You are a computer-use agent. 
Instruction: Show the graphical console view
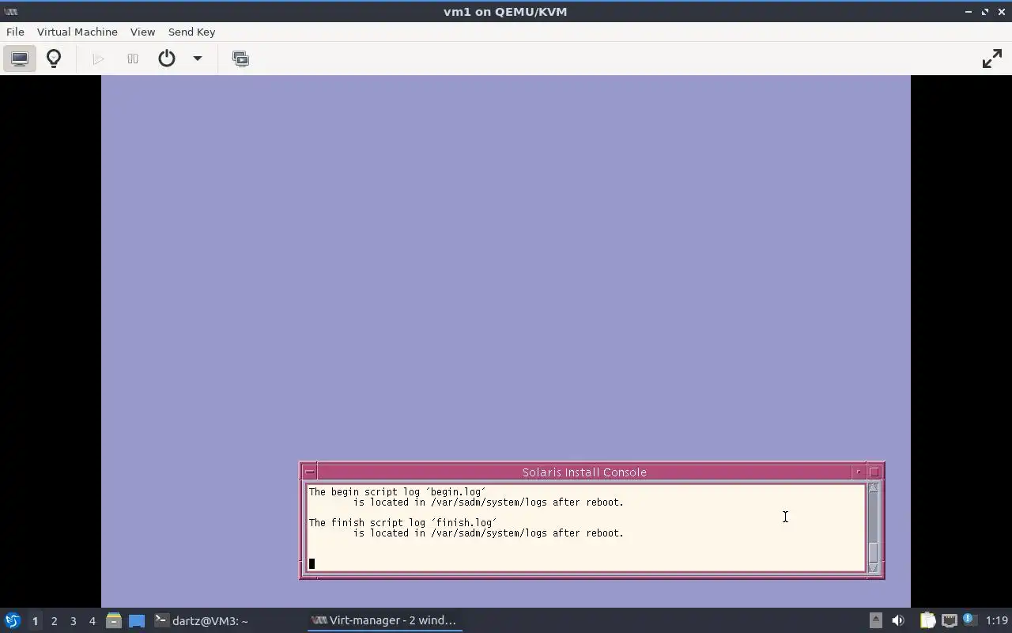pos(20,59)
